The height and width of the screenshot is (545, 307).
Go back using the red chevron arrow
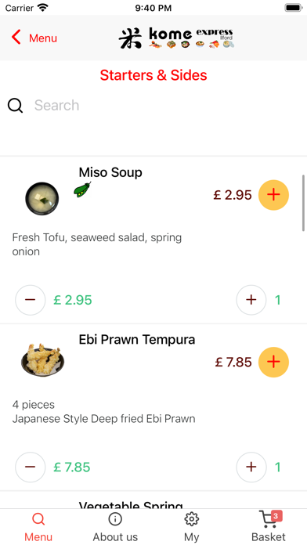(x=16, y=37)
